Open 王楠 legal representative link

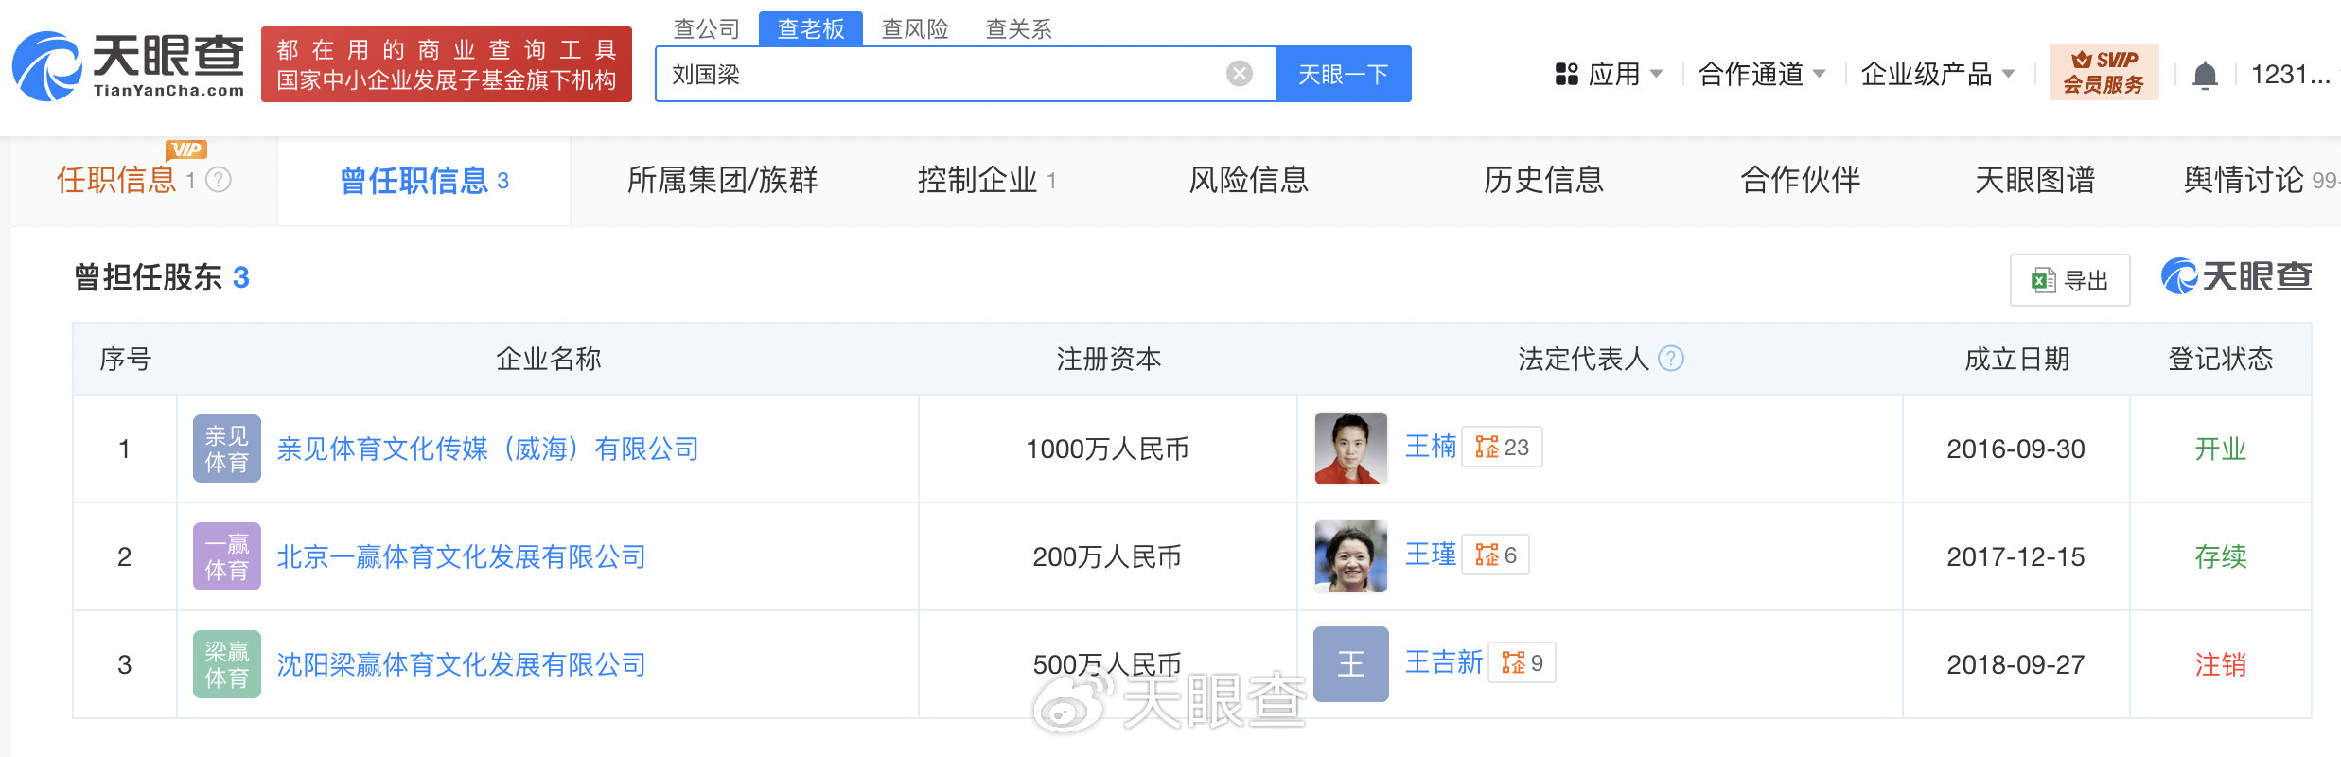(x=1431, y=447)
